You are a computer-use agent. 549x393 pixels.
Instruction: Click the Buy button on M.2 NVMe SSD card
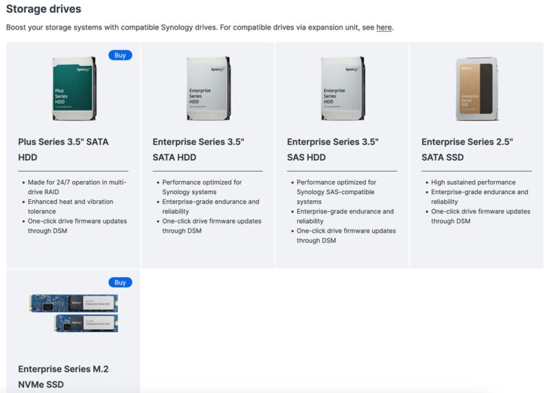120,283
